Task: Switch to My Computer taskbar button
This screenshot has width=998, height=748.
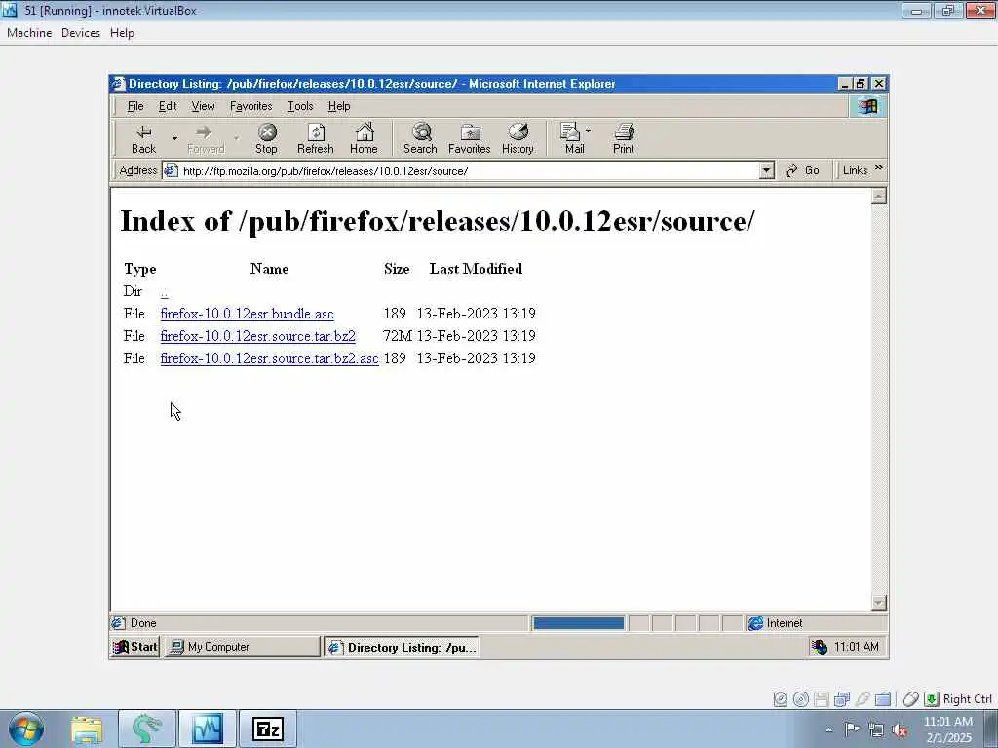Action: pos(242,647)
